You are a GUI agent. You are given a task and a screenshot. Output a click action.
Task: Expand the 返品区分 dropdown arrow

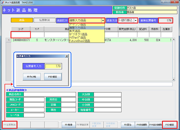coord(103,20)
